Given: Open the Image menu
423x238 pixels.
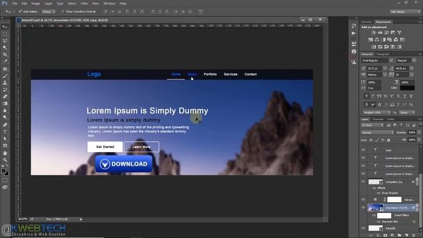Looking at the screenshot, I should pyautogui.click(x=36, y=3).
